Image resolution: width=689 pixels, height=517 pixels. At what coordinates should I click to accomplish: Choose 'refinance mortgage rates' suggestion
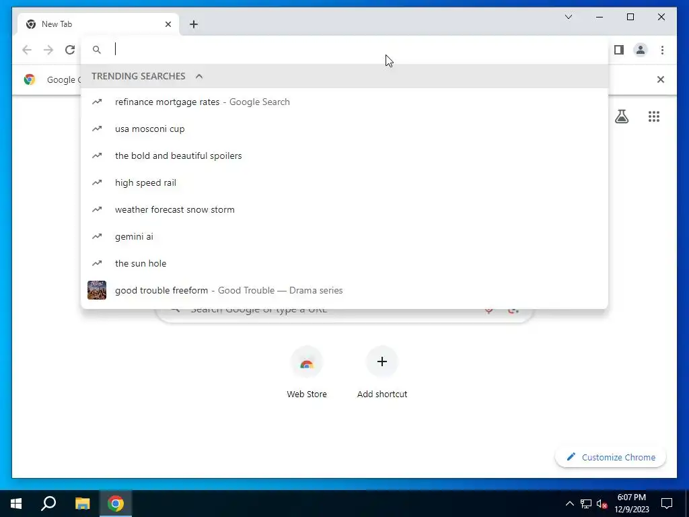(344, 102)
